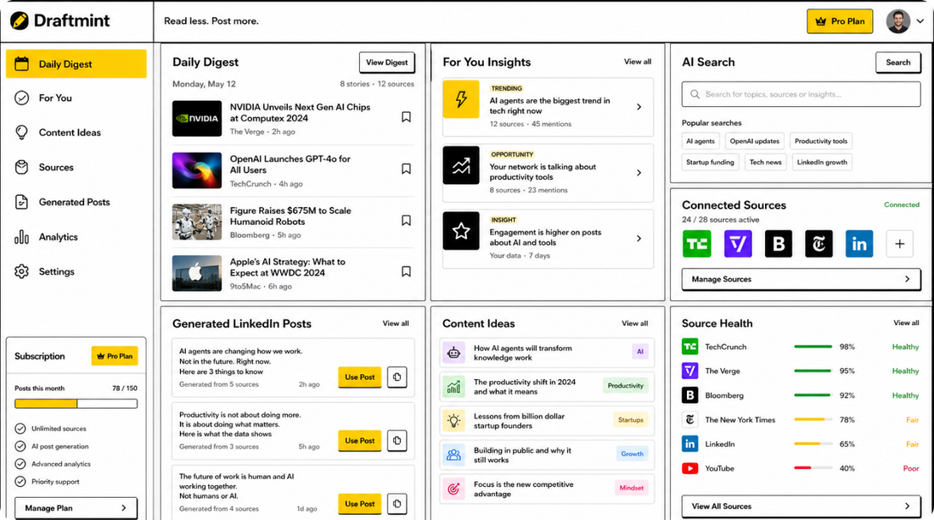This screenshot has width=934, height=520.
Task: Open View All Sources
Action: pyautogui.click(x=801, y=506)
